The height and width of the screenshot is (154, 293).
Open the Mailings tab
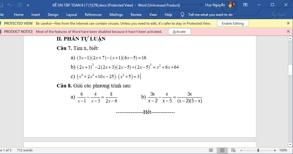116,15
